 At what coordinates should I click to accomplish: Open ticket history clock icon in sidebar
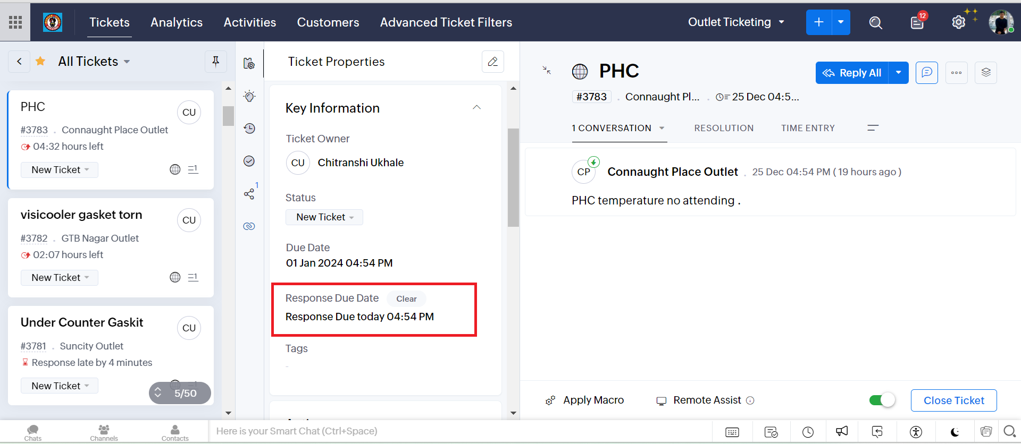click(x=249, y=129)
